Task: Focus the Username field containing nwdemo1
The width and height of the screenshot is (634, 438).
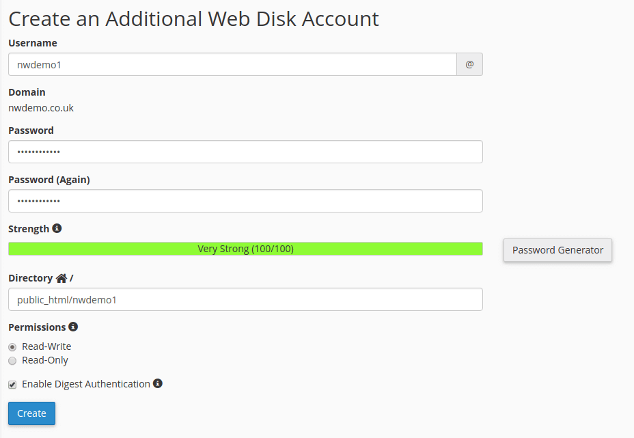Action: tap(232, 64)
